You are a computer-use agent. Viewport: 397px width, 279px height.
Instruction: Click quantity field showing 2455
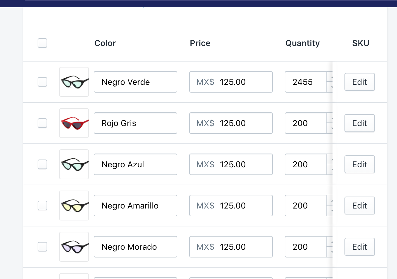point(305,82)
